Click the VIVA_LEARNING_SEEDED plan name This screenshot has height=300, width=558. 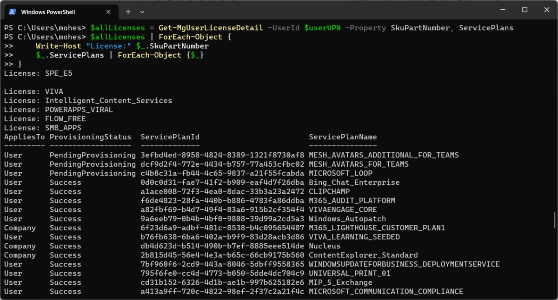point(354,237)
